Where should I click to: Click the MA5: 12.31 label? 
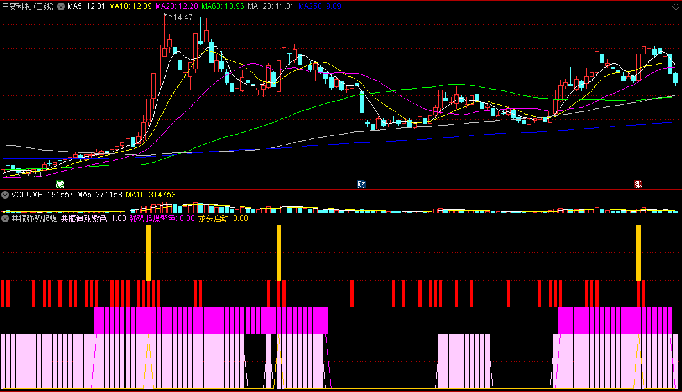click(x=86, y=6)
